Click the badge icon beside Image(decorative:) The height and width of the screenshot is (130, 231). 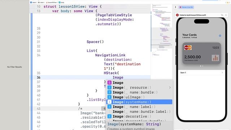109,116
